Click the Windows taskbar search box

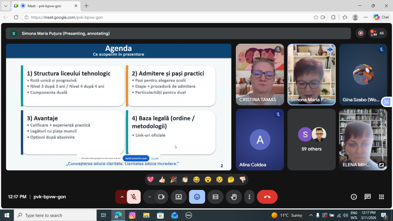click(x=56, y=215)
